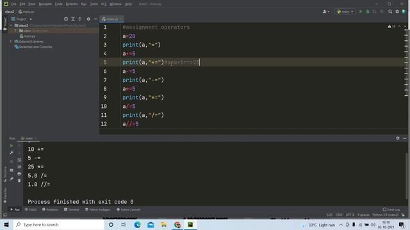Open the Problems tool window

(50, 210)
